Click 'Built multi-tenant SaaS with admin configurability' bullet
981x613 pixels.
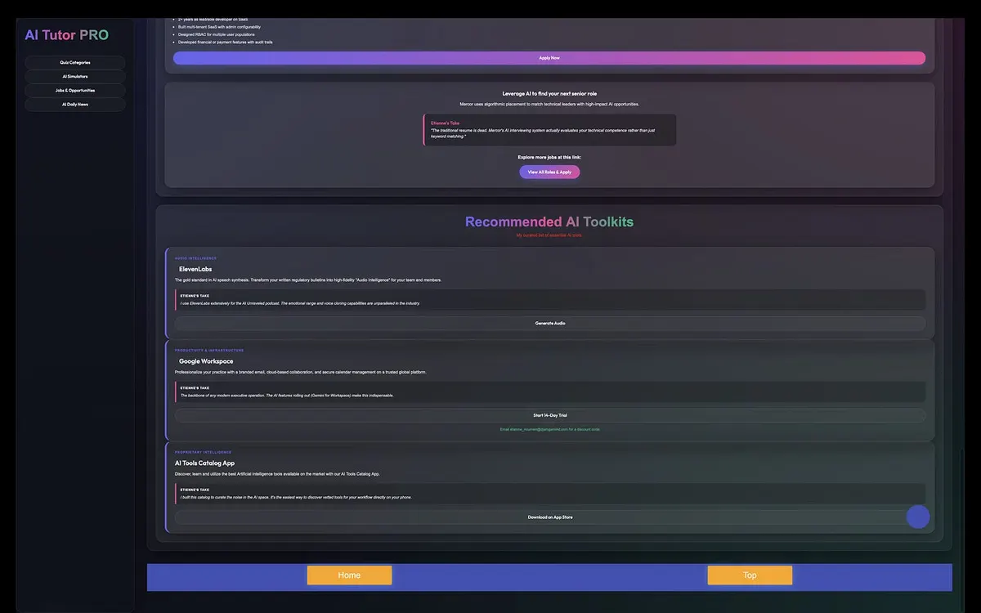pos(219,27)
